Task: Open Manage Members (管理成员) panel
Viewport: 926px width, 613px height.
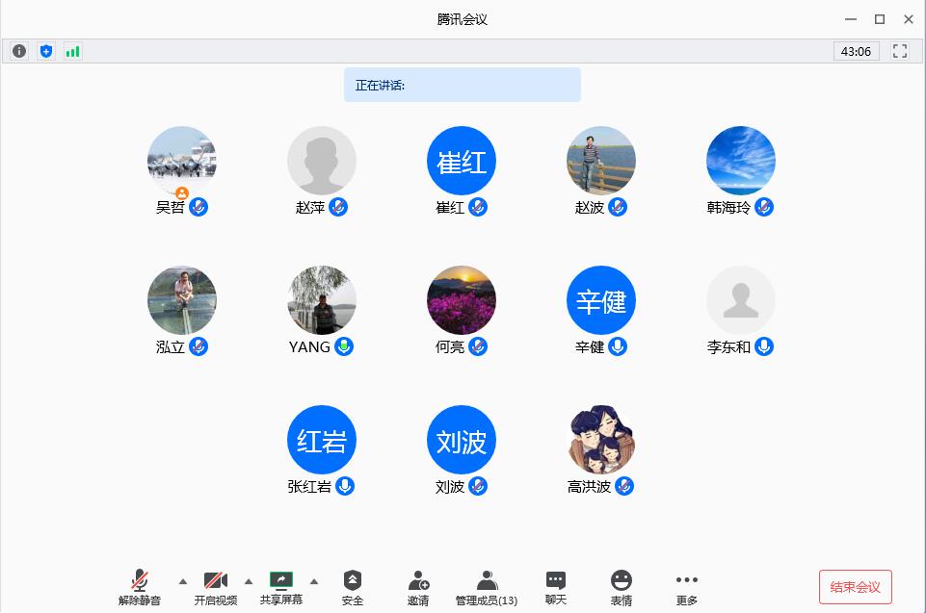Action: point(487,587)
